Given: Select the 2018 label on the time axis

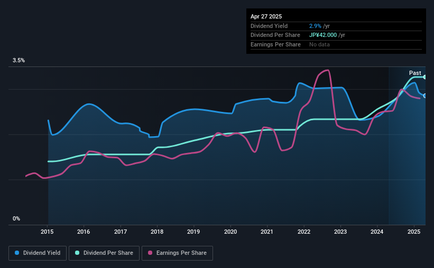Looking at the screenshot, I should tap(157, 232).
